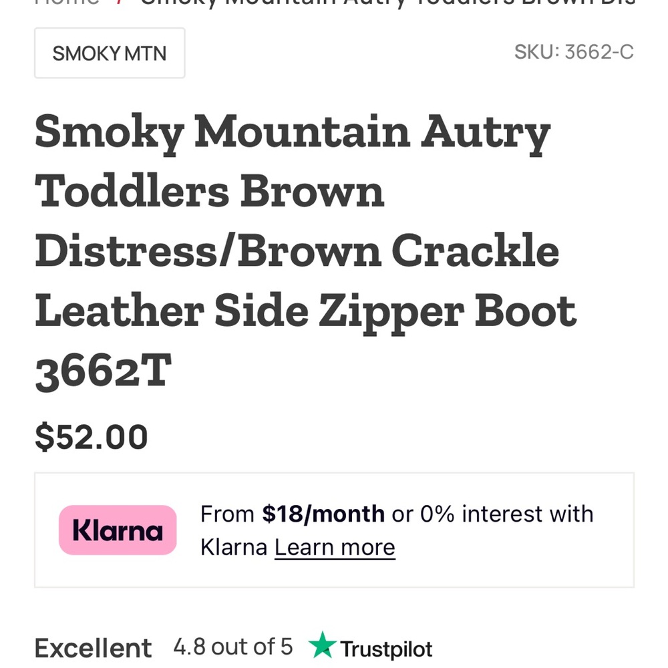This screenshot has width=668, height=668.
Task: Click the SKU: 3662-C label
Action: point(574,51)
